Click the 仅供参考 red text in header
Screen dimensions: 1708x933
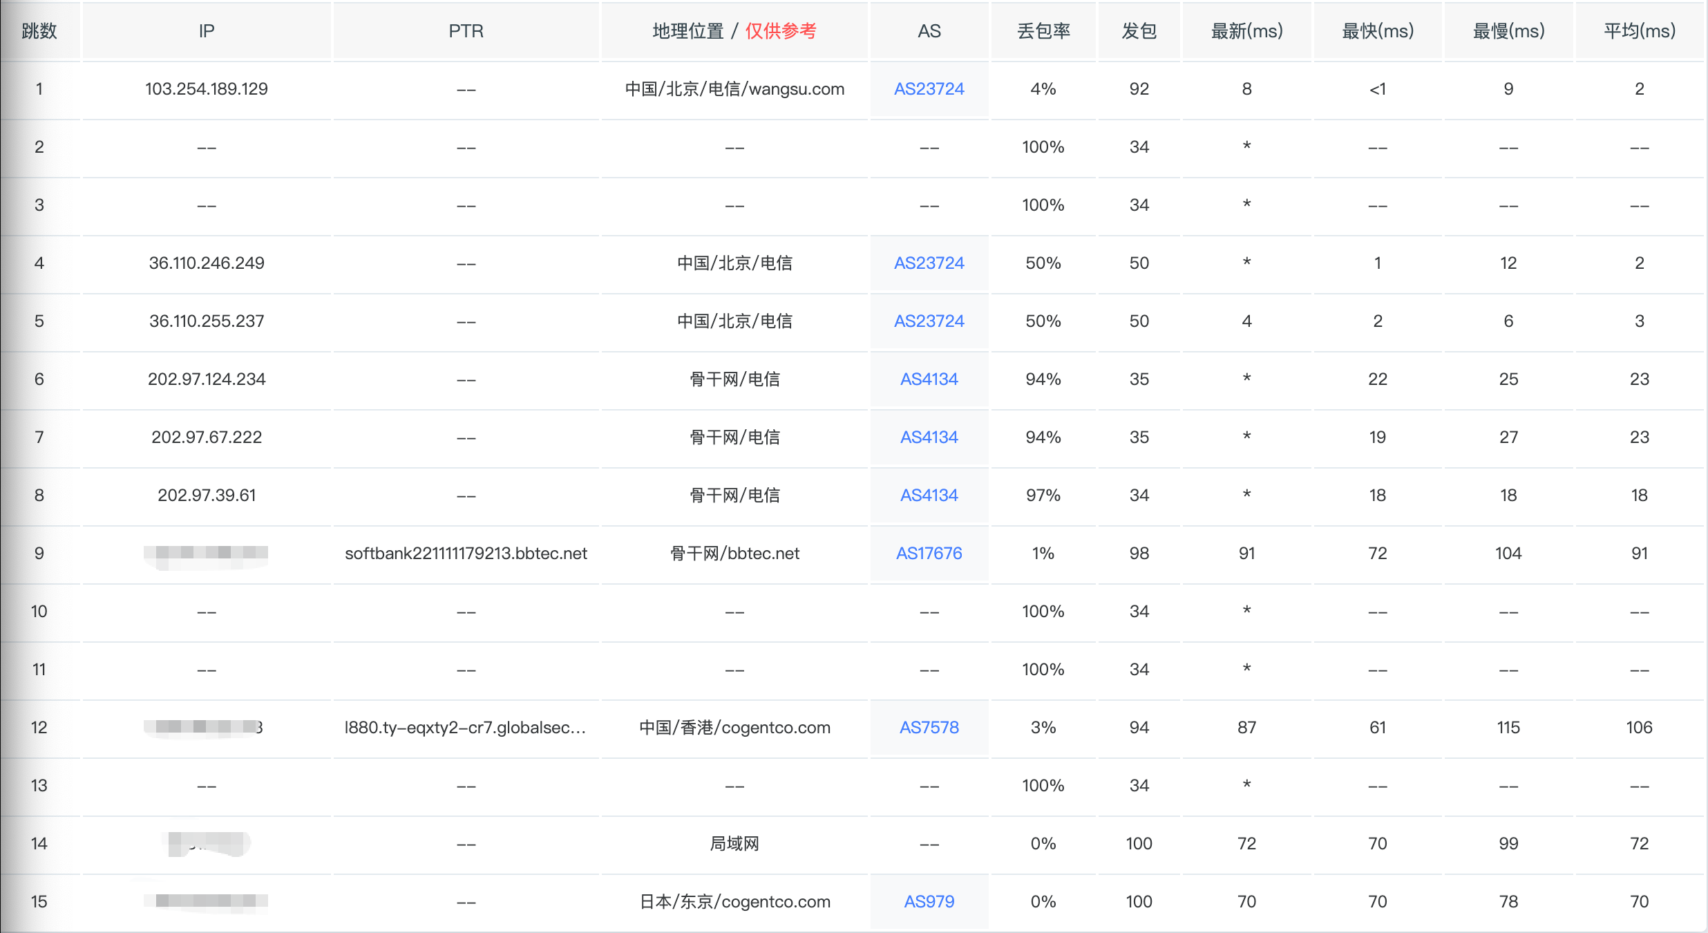point(781,31)
